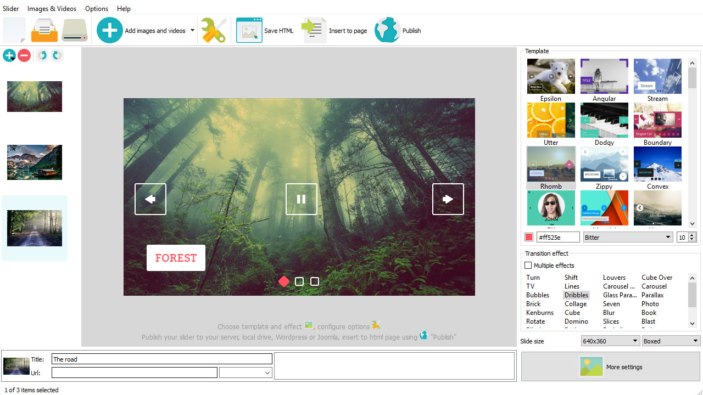Click the Publish globe icon

point(387,30)
